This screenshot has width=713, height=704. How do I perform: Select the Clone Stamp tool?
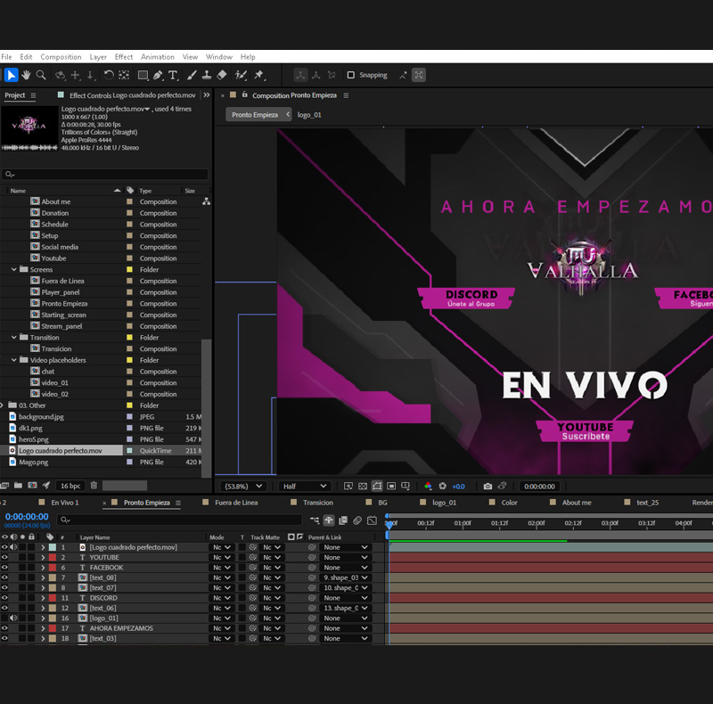(x=207, y=75)
